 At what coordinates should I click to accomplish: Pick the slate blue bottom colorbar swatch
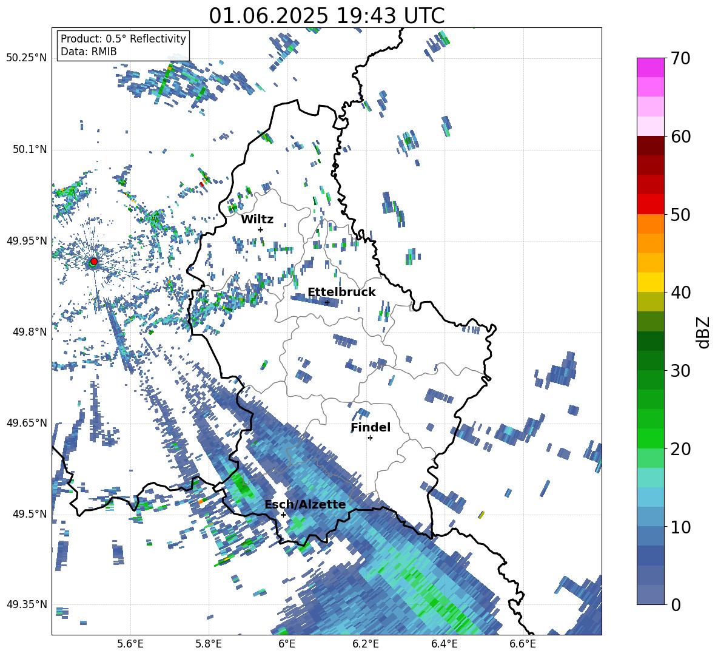click(x=650, y=595)
